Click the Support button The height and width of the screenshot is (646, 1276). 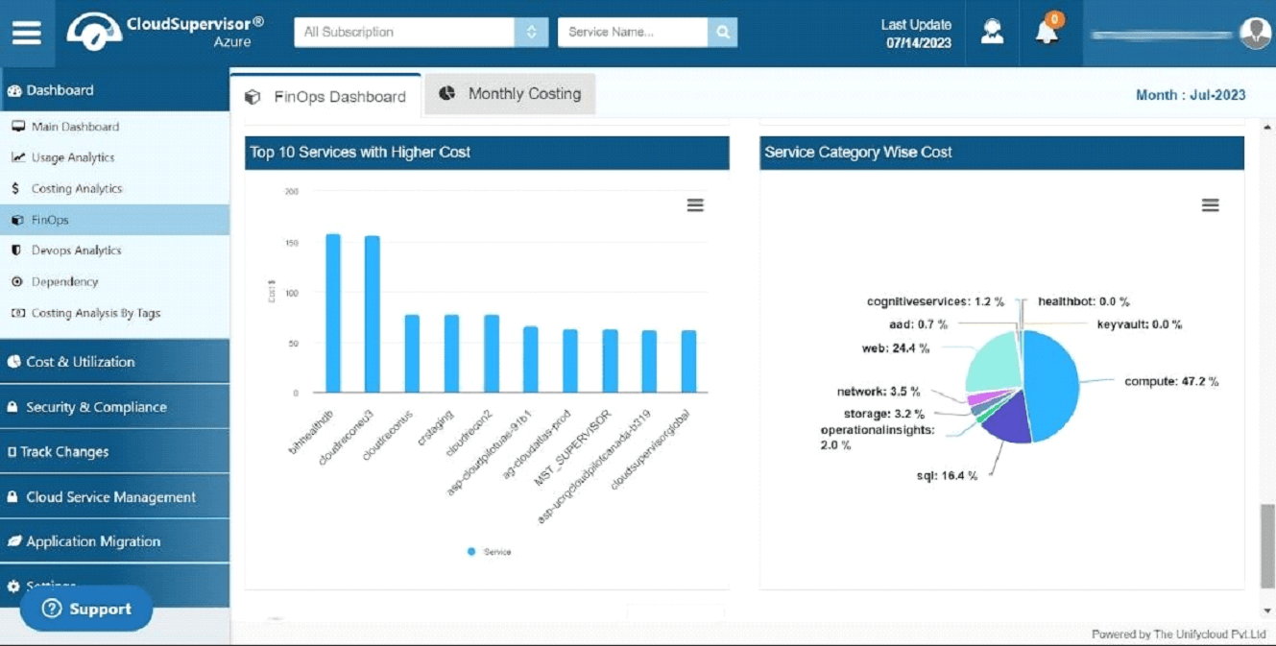(86, 609)
